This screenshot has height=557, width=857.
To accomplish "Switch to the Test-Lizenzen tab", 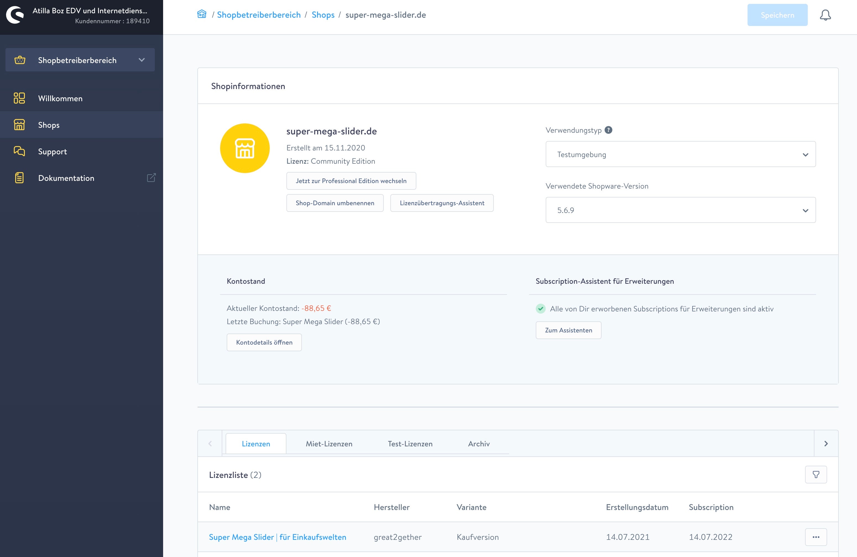I will [x=410, y=444].
